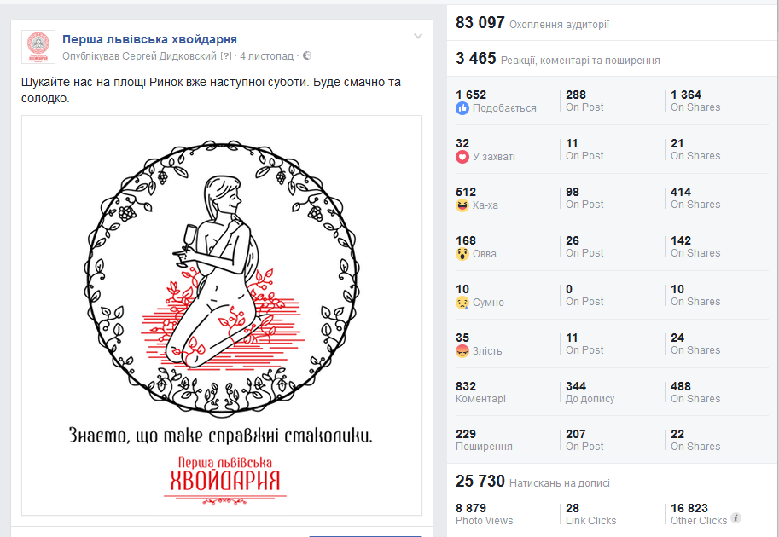
Task: Click the 512 Ха-ха reactions count
Action: (x=466, y=192)
